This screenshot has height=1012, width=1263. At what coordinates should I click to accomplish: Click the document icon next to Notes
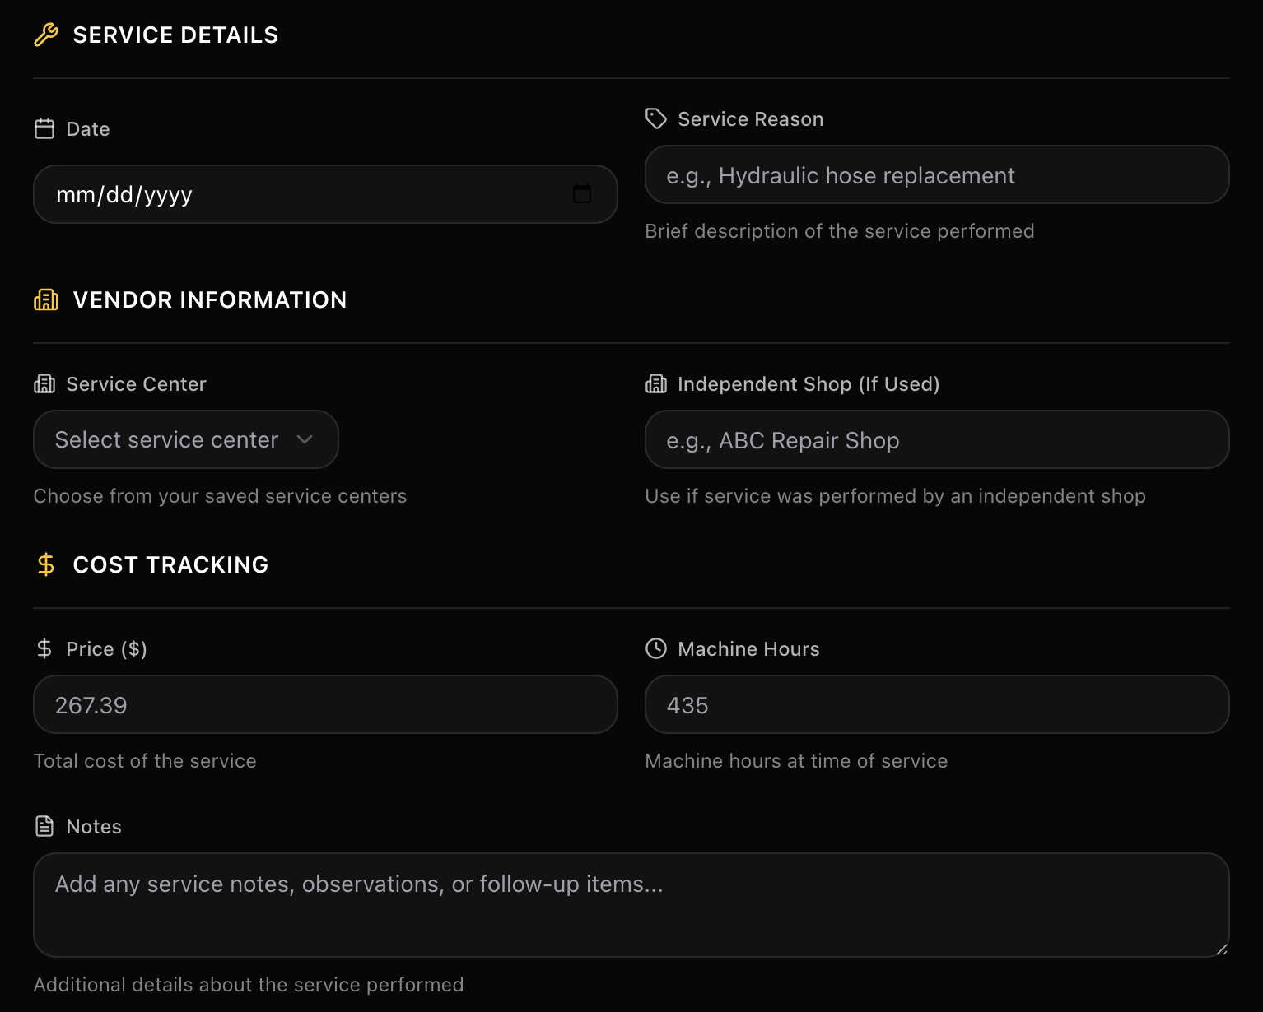point(44,826)
